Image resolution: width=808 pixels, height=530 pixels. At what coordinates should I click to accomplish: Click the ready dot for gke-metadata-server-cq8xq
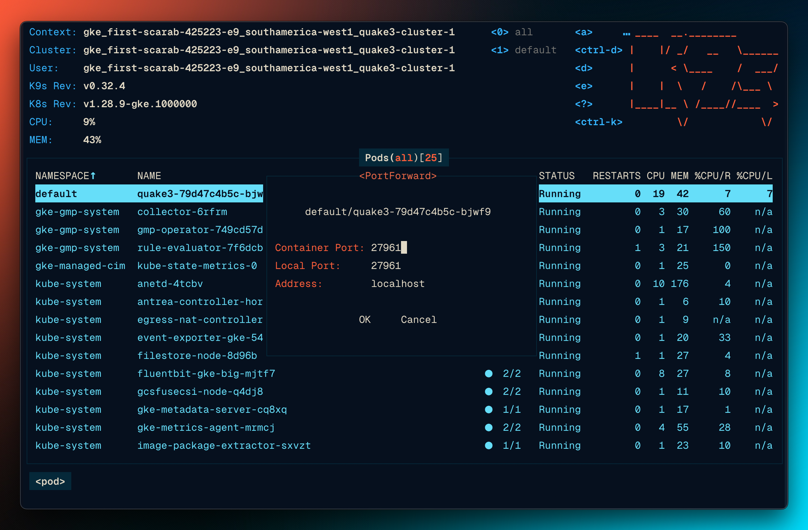click(x=489, y=409)
